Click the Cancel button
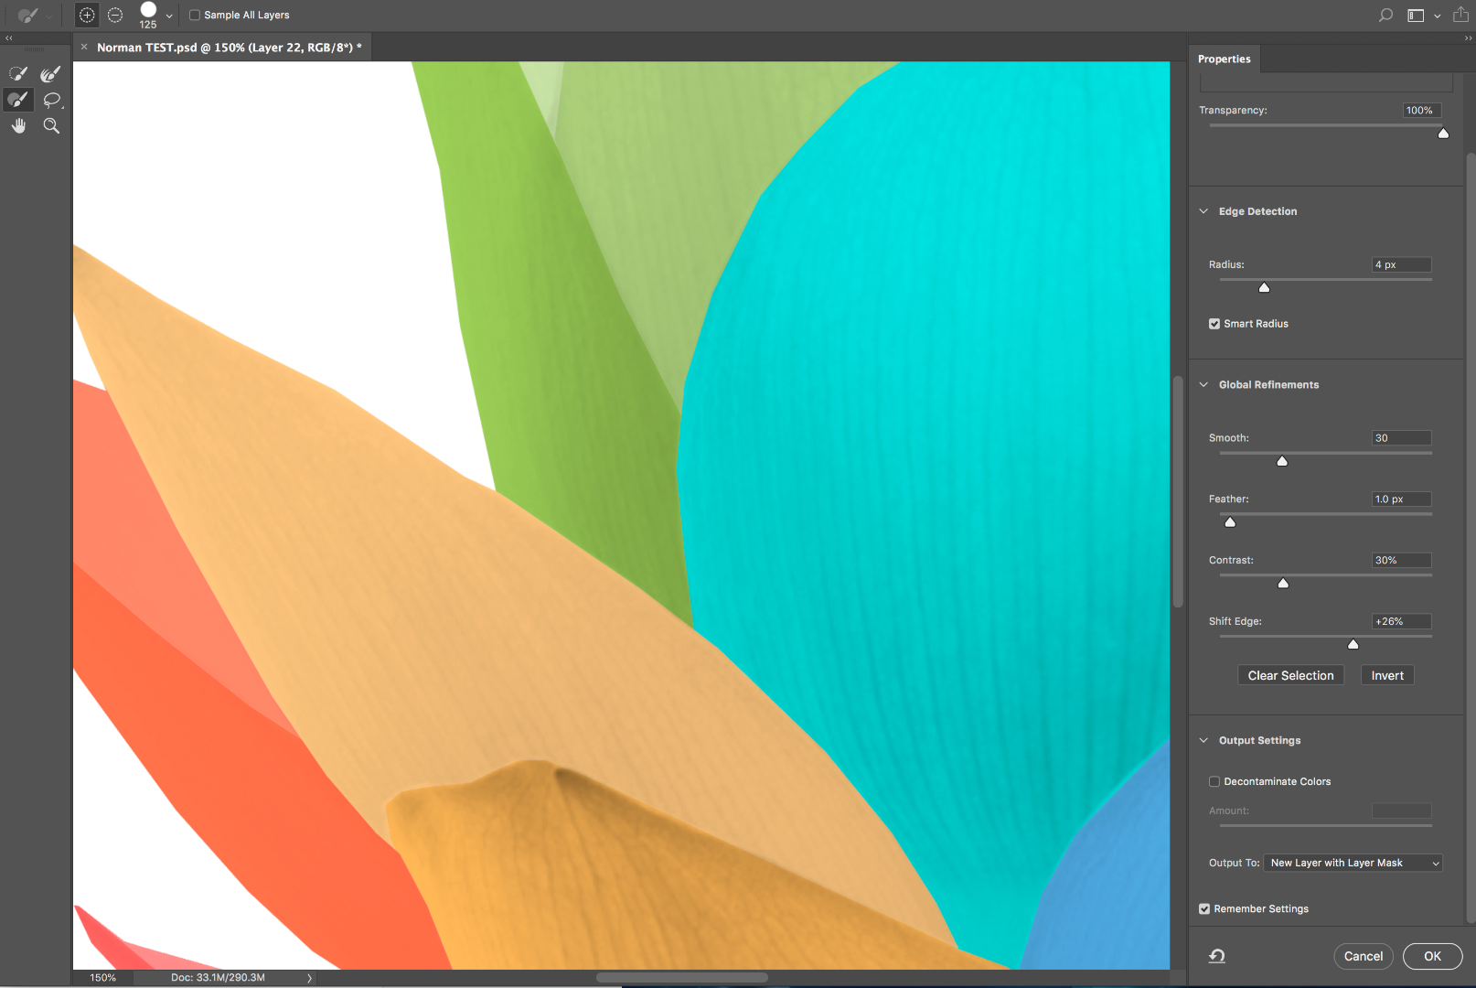This screenshot has height=988, width=1476. (1363, 956)
